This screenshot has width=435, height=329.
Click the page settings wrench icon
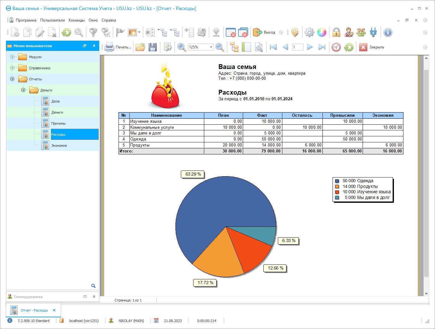[x=259, y=47]
